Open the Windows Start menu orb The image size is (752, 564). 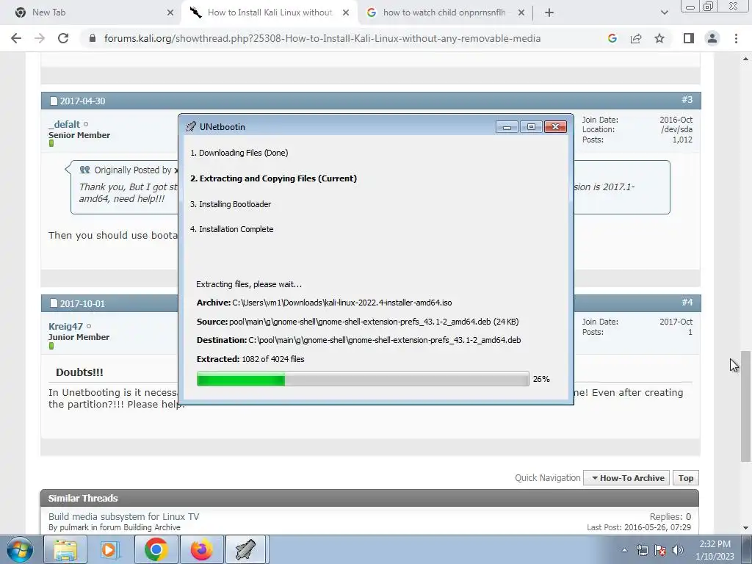[x=20, y=549]
